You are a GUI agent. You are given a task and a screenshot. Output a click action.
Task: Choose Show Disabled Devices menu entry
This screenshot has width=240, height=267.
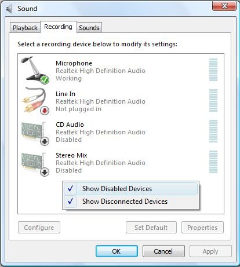pos(130,189)
